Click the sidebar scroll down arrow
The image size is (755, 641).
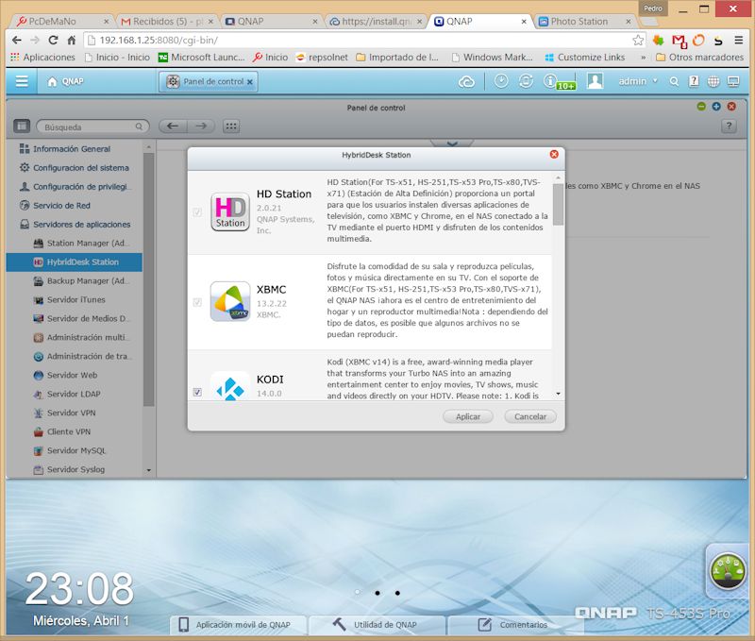click(x=149, y=470)
